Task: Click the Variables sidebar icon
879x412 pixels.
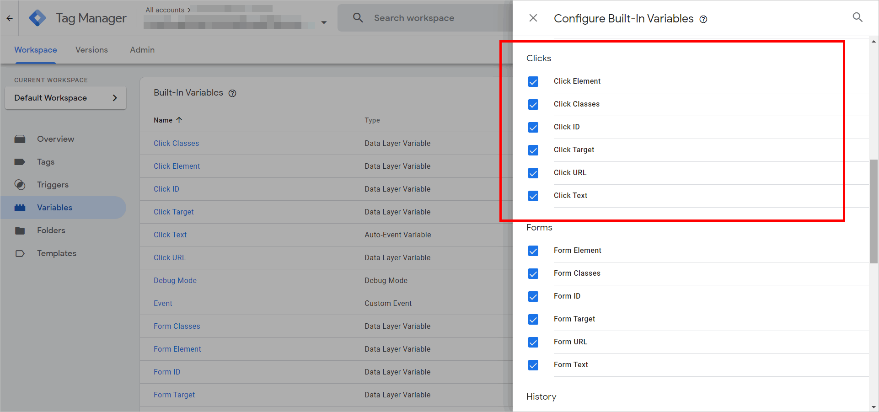Action: (20, 207)
